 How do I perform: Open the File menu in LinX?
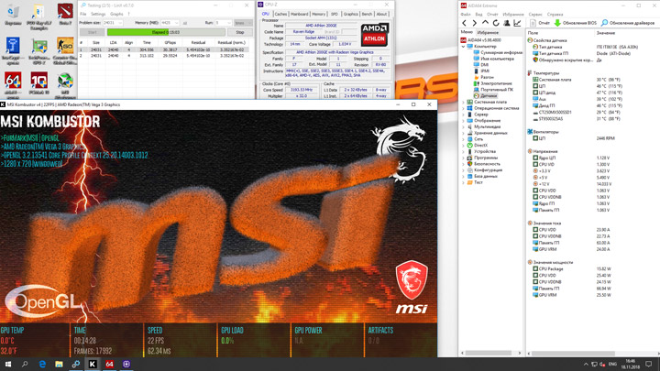pyautogui.click(x=82, y=14)
